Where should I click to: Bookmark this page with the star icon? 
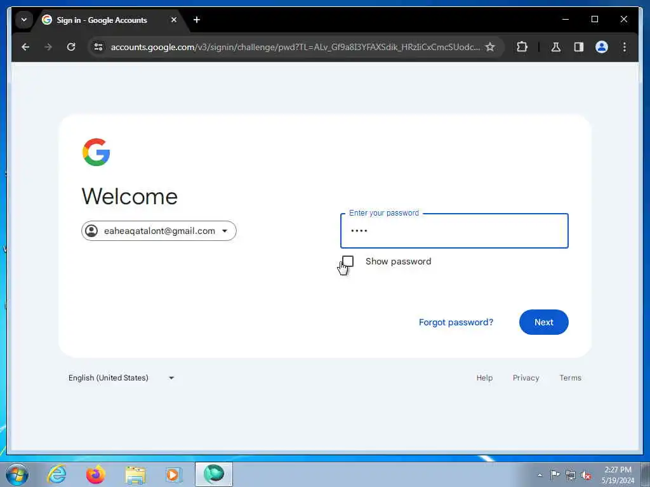[490, 47]
